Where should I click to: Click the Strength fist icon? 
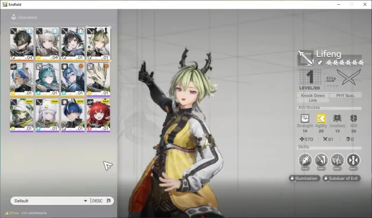[305, 118]
